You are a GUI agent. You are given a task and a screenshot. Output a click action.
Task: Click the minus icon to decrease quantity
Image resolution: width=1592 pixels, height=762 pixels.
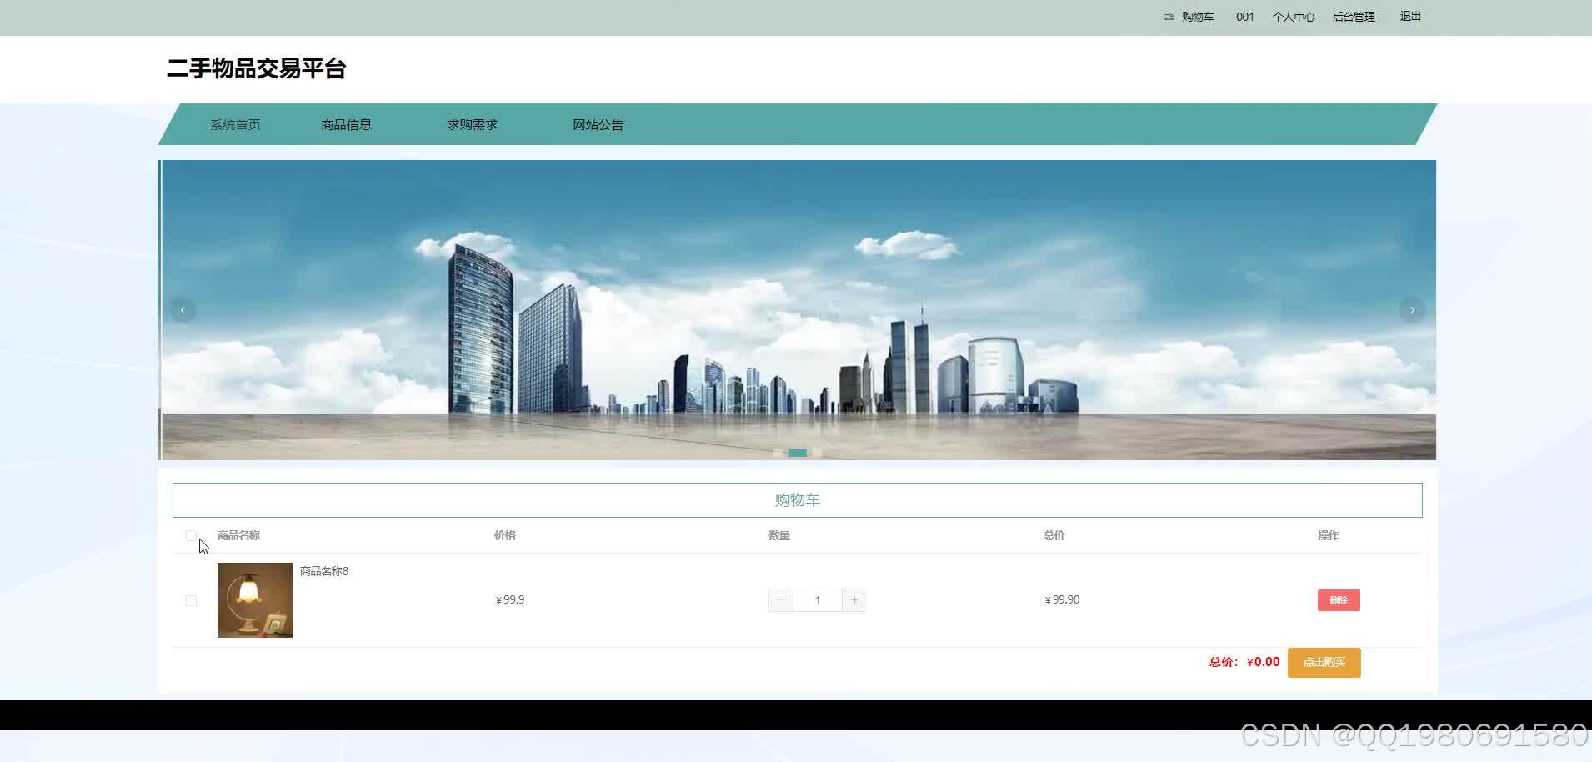tap(780, 599)
